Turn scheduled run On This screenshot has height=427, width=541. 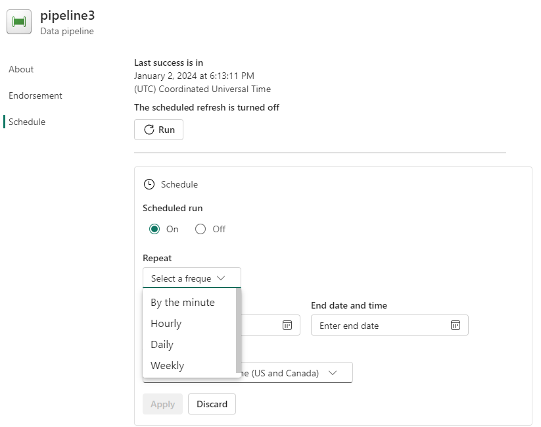(154, 229)
